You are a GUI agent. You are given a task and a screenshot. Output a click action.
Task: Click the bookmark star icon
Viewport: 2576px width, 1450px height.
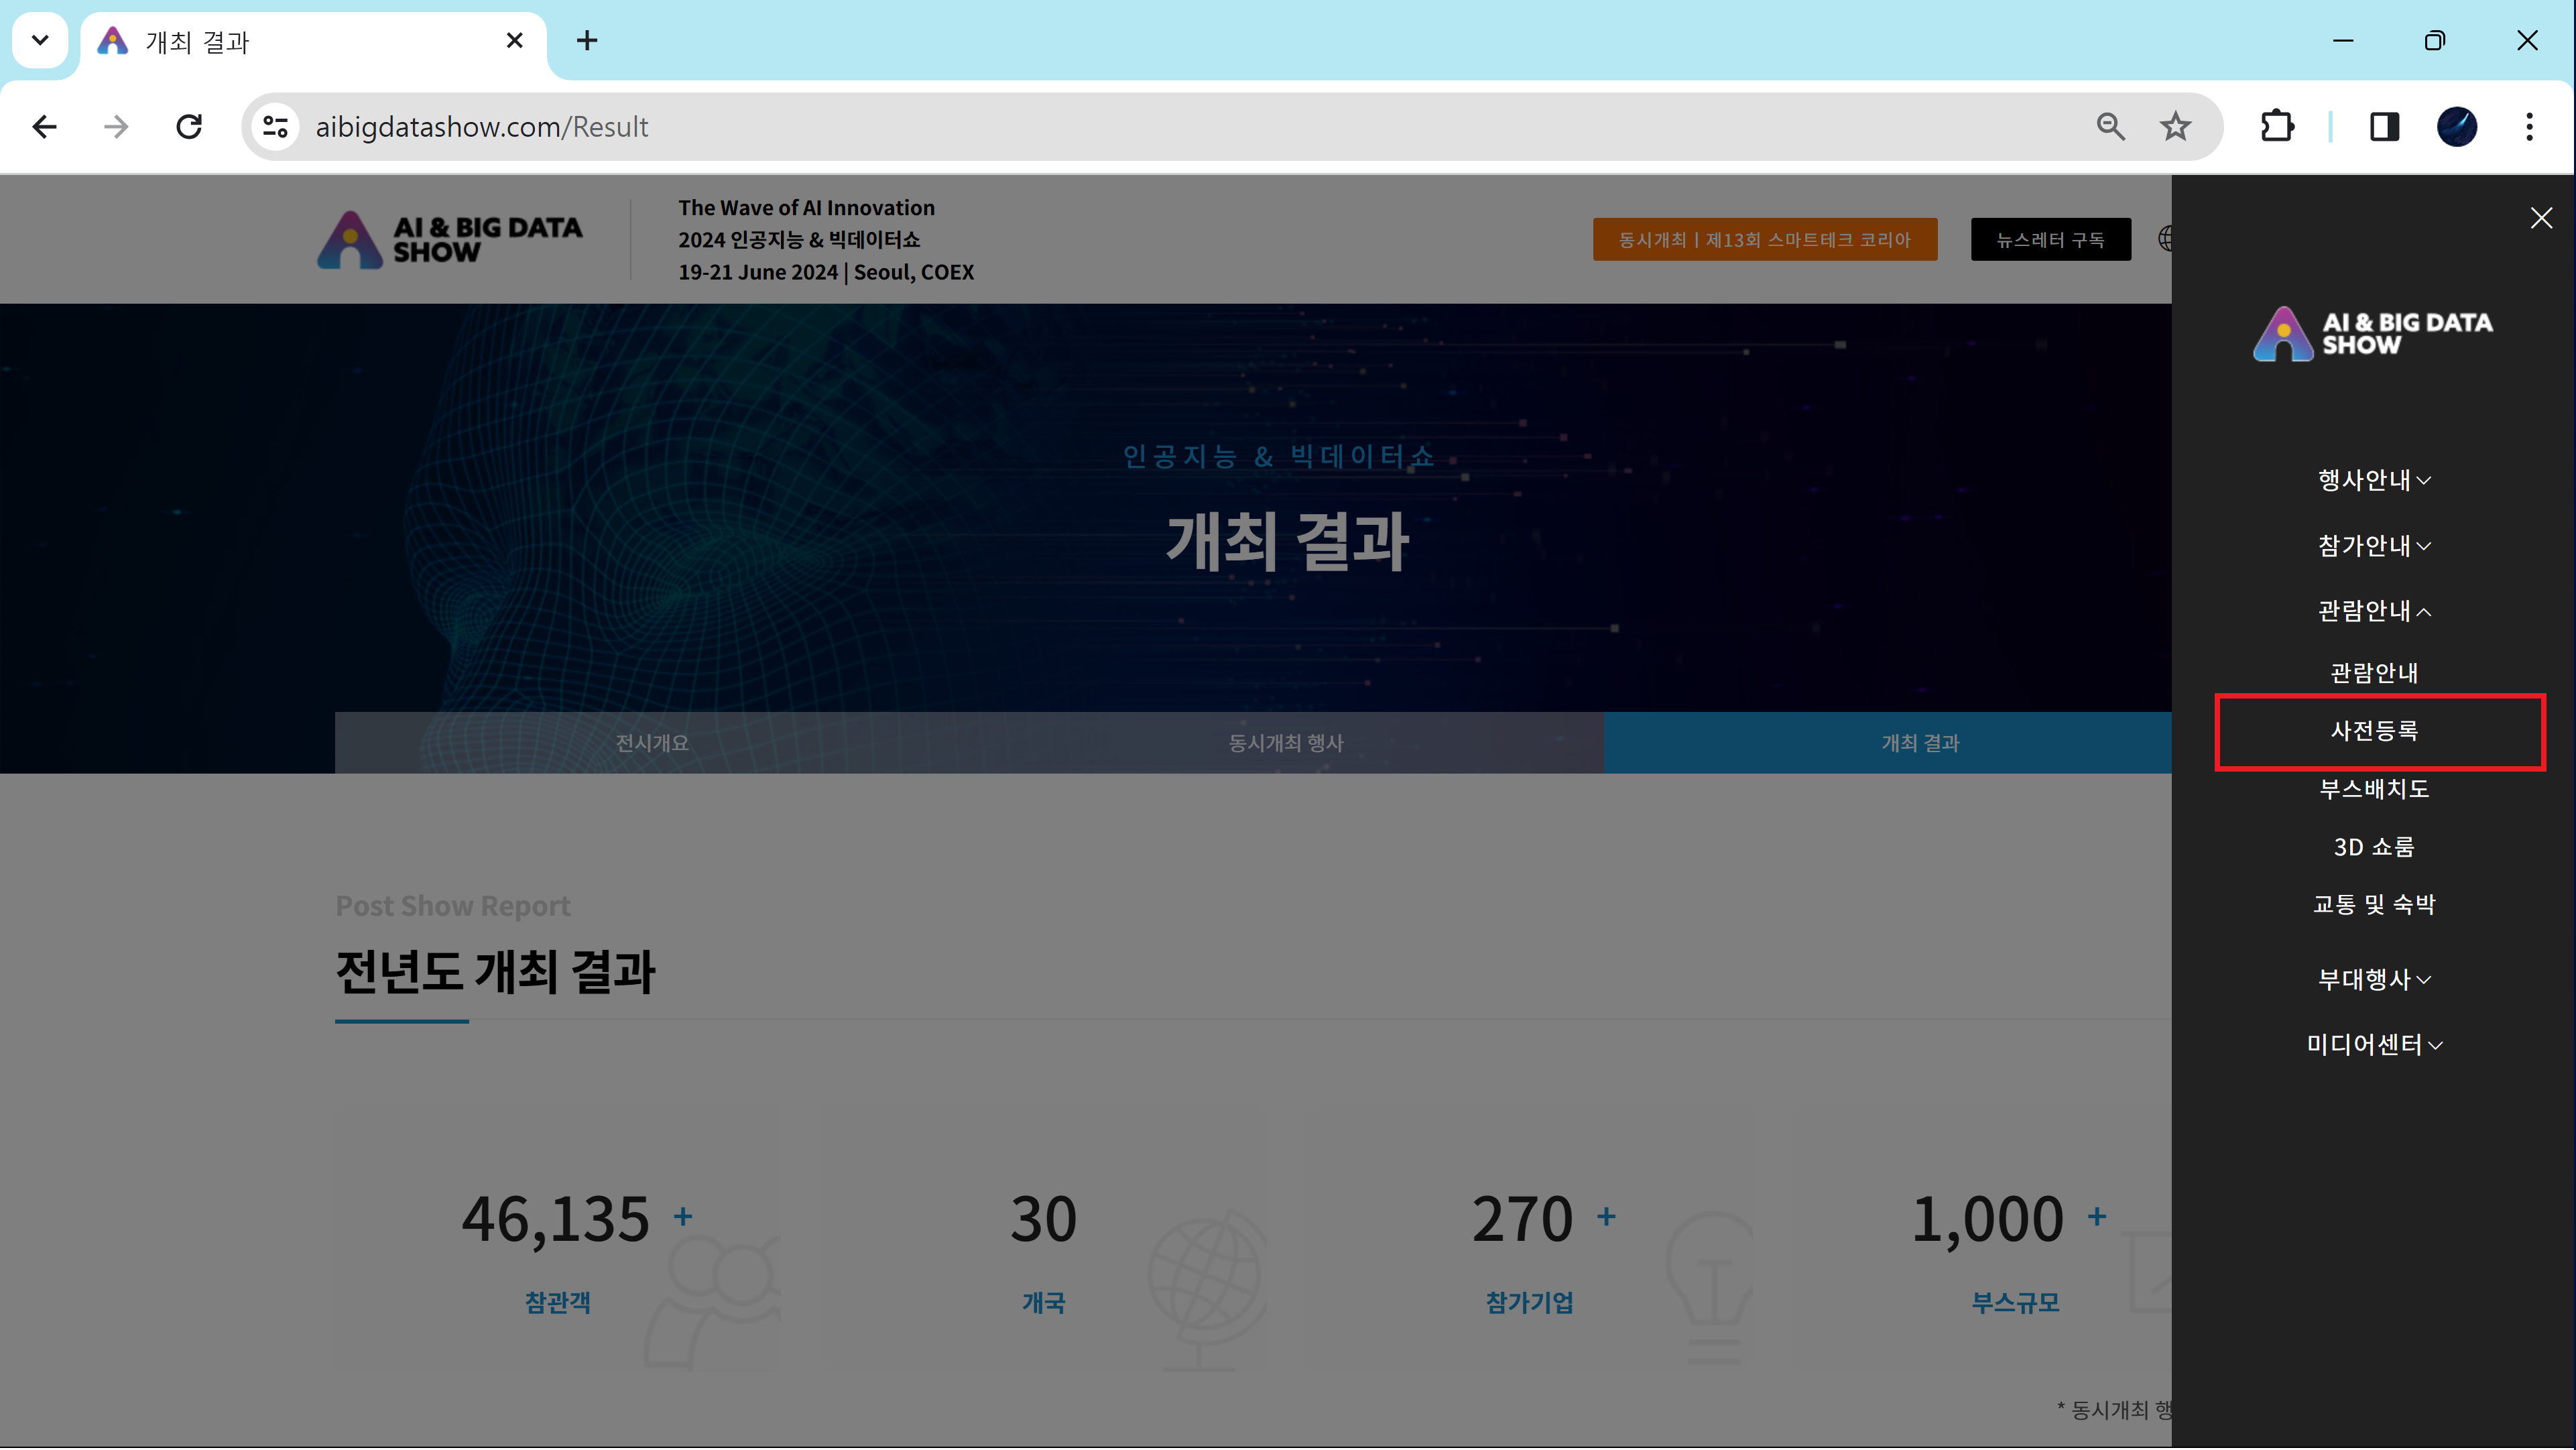tap(2175, 127)
